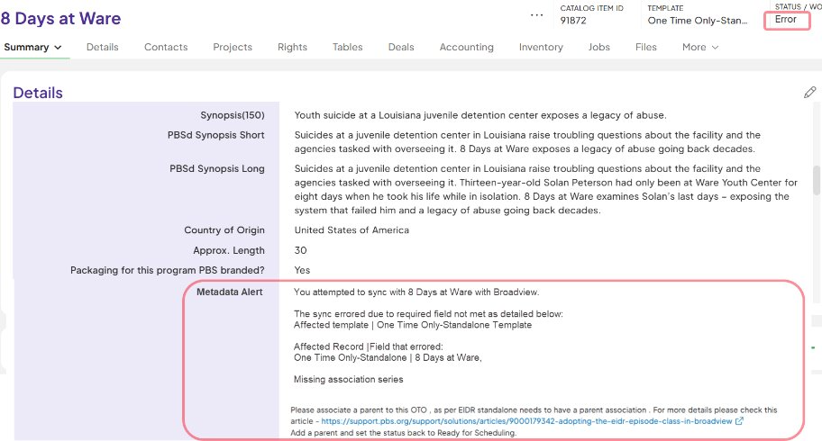Click the Country of Origin label
The width and height of the screenshot is (822, 441).
click(224, 229)
